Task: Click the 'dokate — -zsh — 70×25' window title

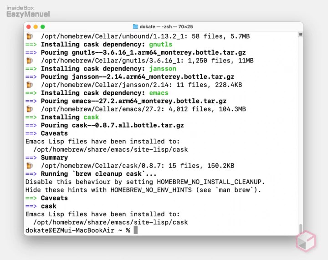Action: pyautogui.click(x=166, y=26)
